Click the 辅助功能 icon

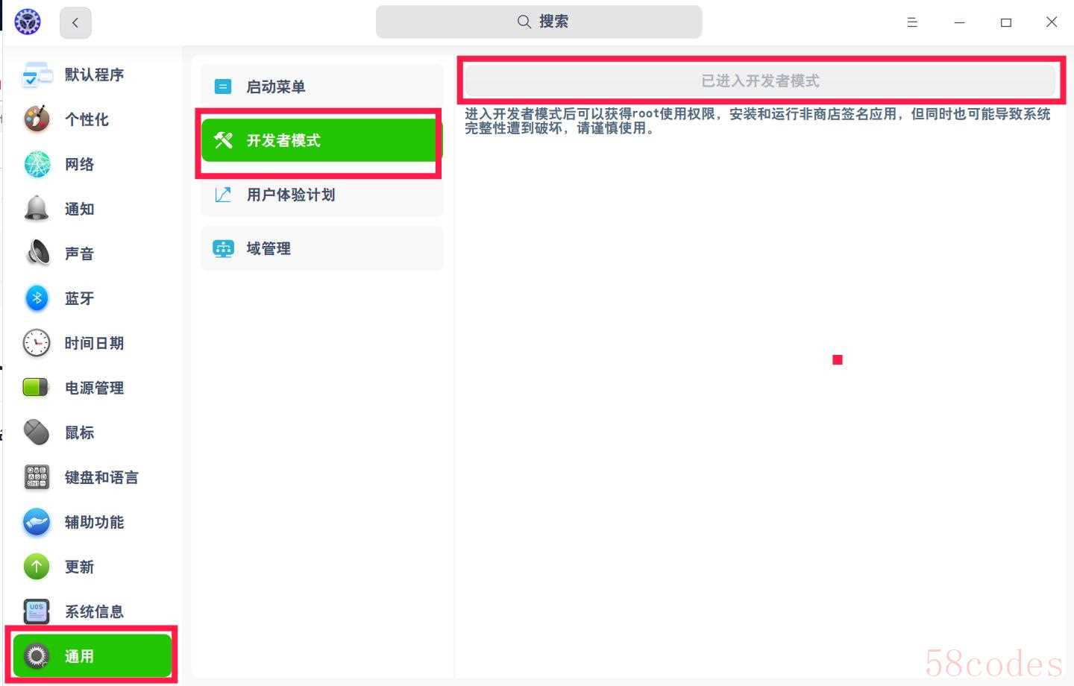(x=37, y=522)
